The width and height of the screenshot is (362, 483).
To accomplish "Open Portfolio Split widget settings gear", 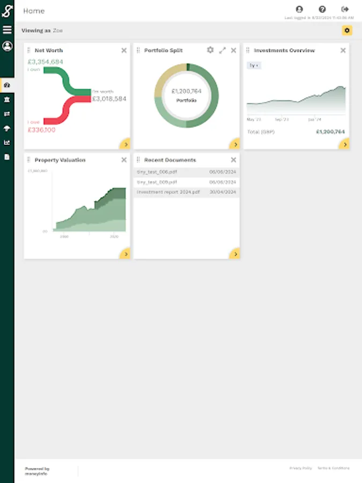I will (x=210, y=50).
